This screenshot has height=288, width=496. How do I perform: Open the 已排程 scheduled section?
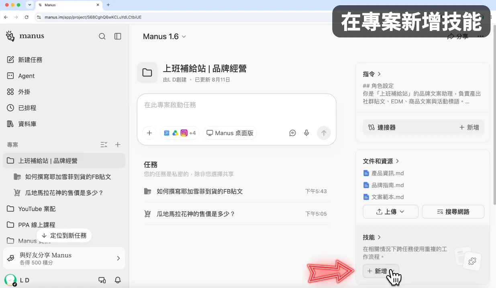pos(64,108)
